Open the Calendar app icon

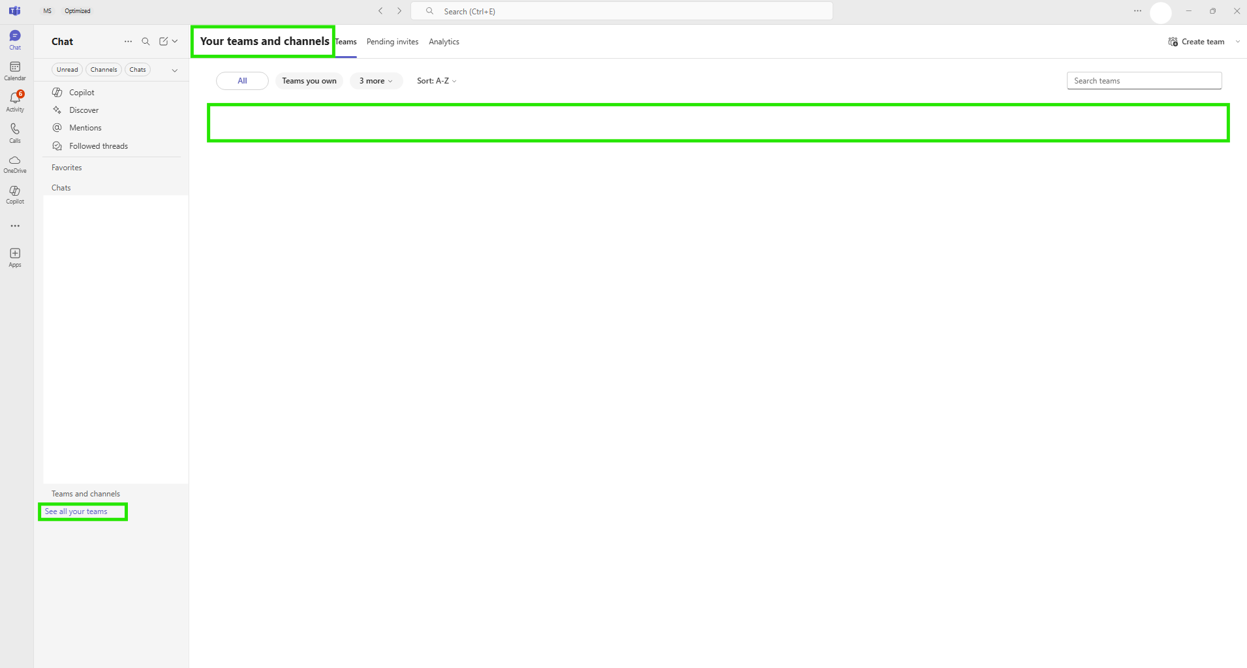15,70
